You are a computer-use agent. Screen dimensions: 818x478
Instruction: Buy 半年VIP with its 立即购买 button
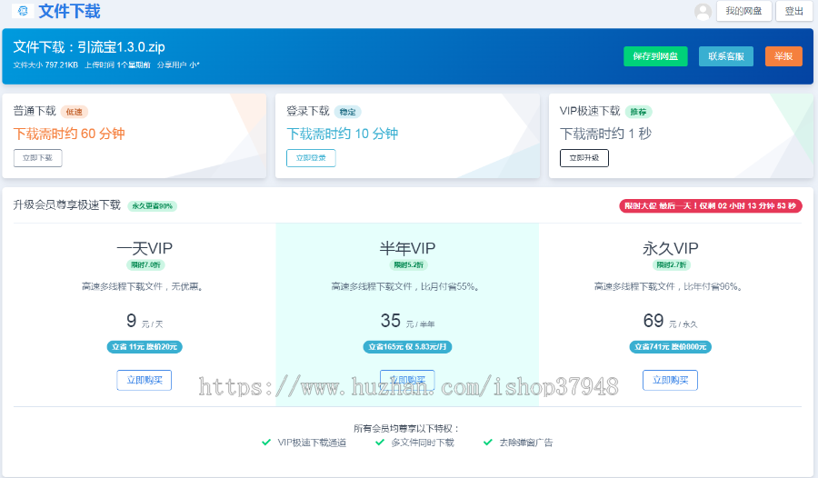(x=407, y=380)
